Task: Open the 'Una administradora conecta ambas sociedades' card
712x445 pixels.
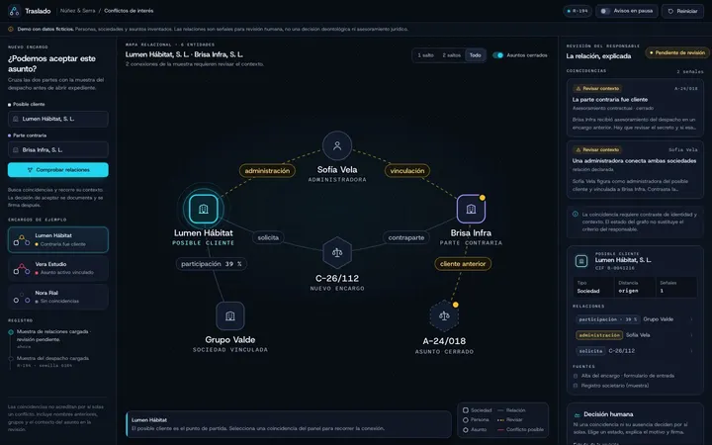Action: (x=635, y=170)
